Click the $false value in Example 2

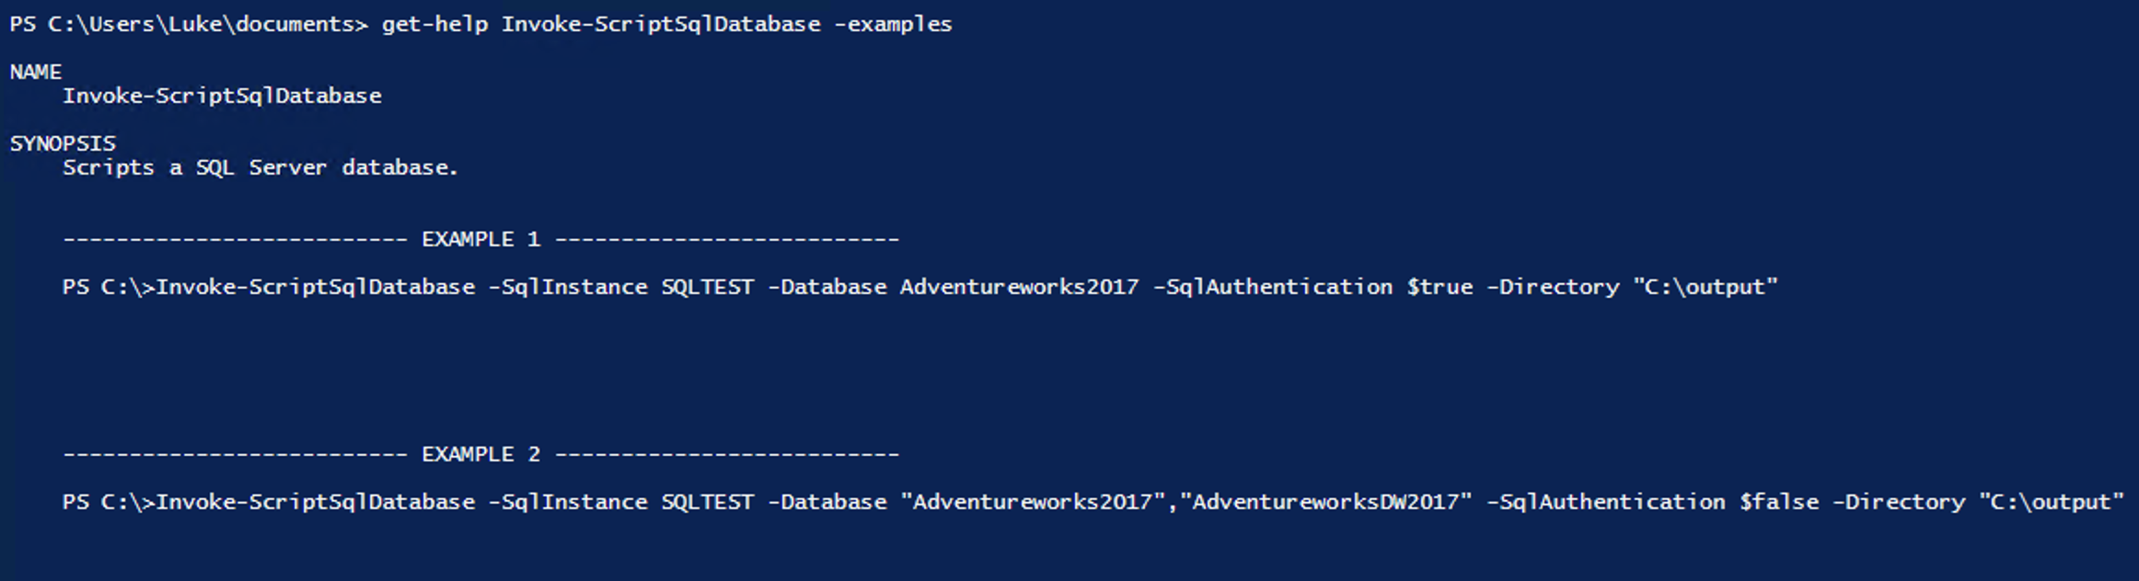tap(1778, 503)
